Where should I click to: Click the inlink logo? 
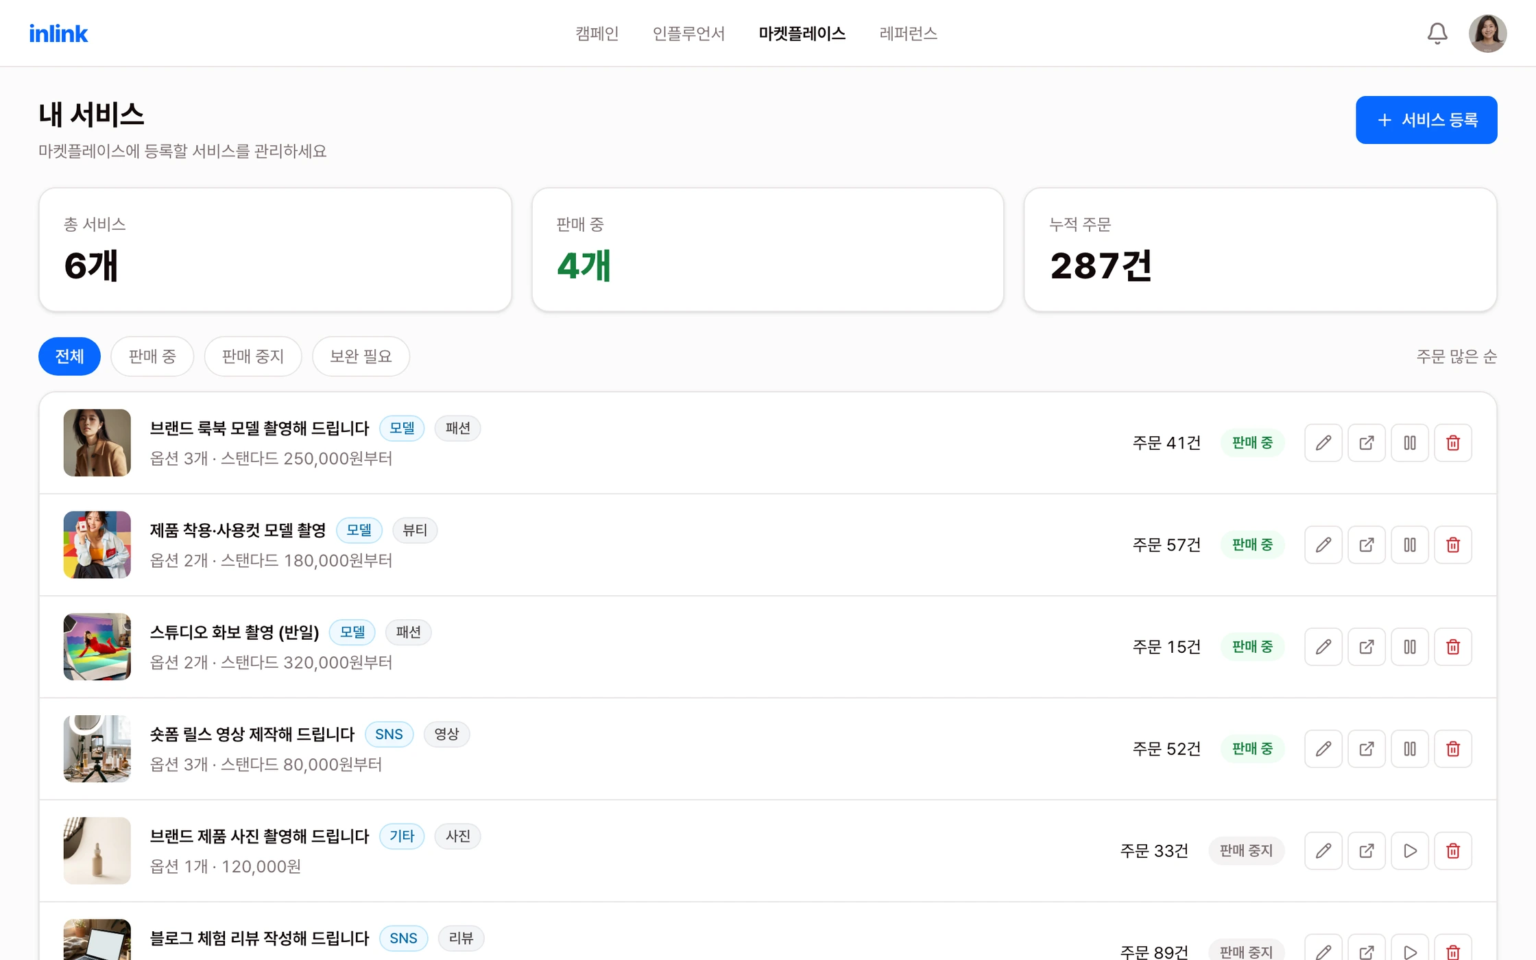click(58, 33)
